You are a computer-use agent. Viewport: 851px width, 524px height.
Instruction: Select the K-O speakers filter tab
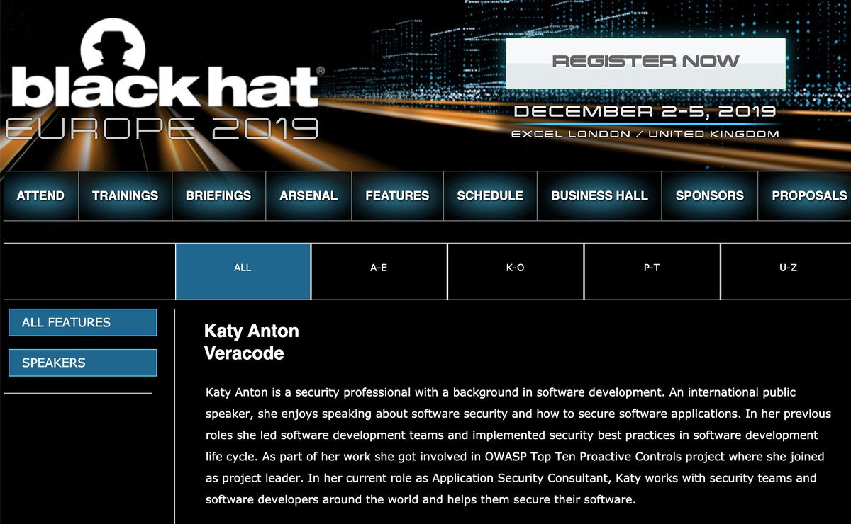[516, 271]
